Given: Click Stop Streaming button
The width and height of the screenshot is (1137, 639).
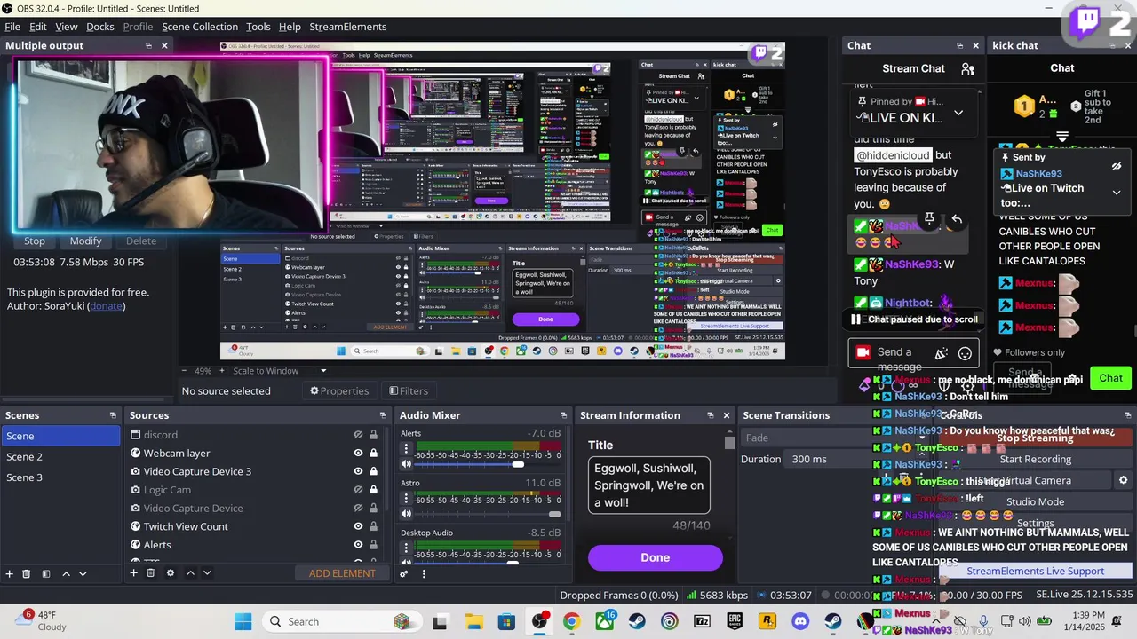Looking at the screenshot, I should [x=1035, y=438].
